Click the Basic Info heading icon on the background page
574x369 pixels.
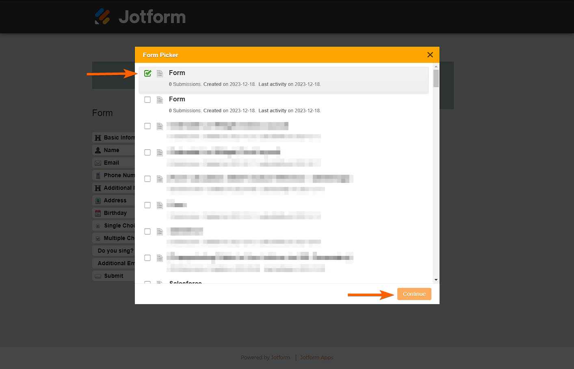(x=98, y=138)
